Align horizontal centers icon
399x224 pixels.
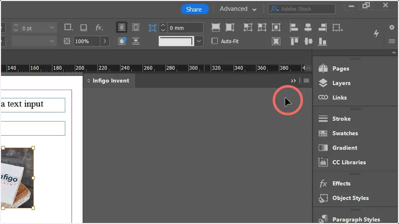point(308,28)
